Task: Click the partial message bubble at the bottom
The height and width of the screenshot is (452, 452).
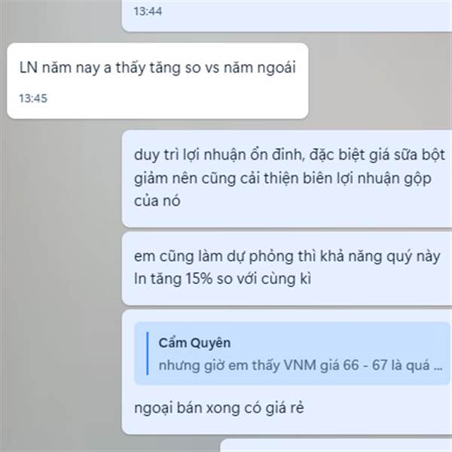Action: (x=336, y=445)
